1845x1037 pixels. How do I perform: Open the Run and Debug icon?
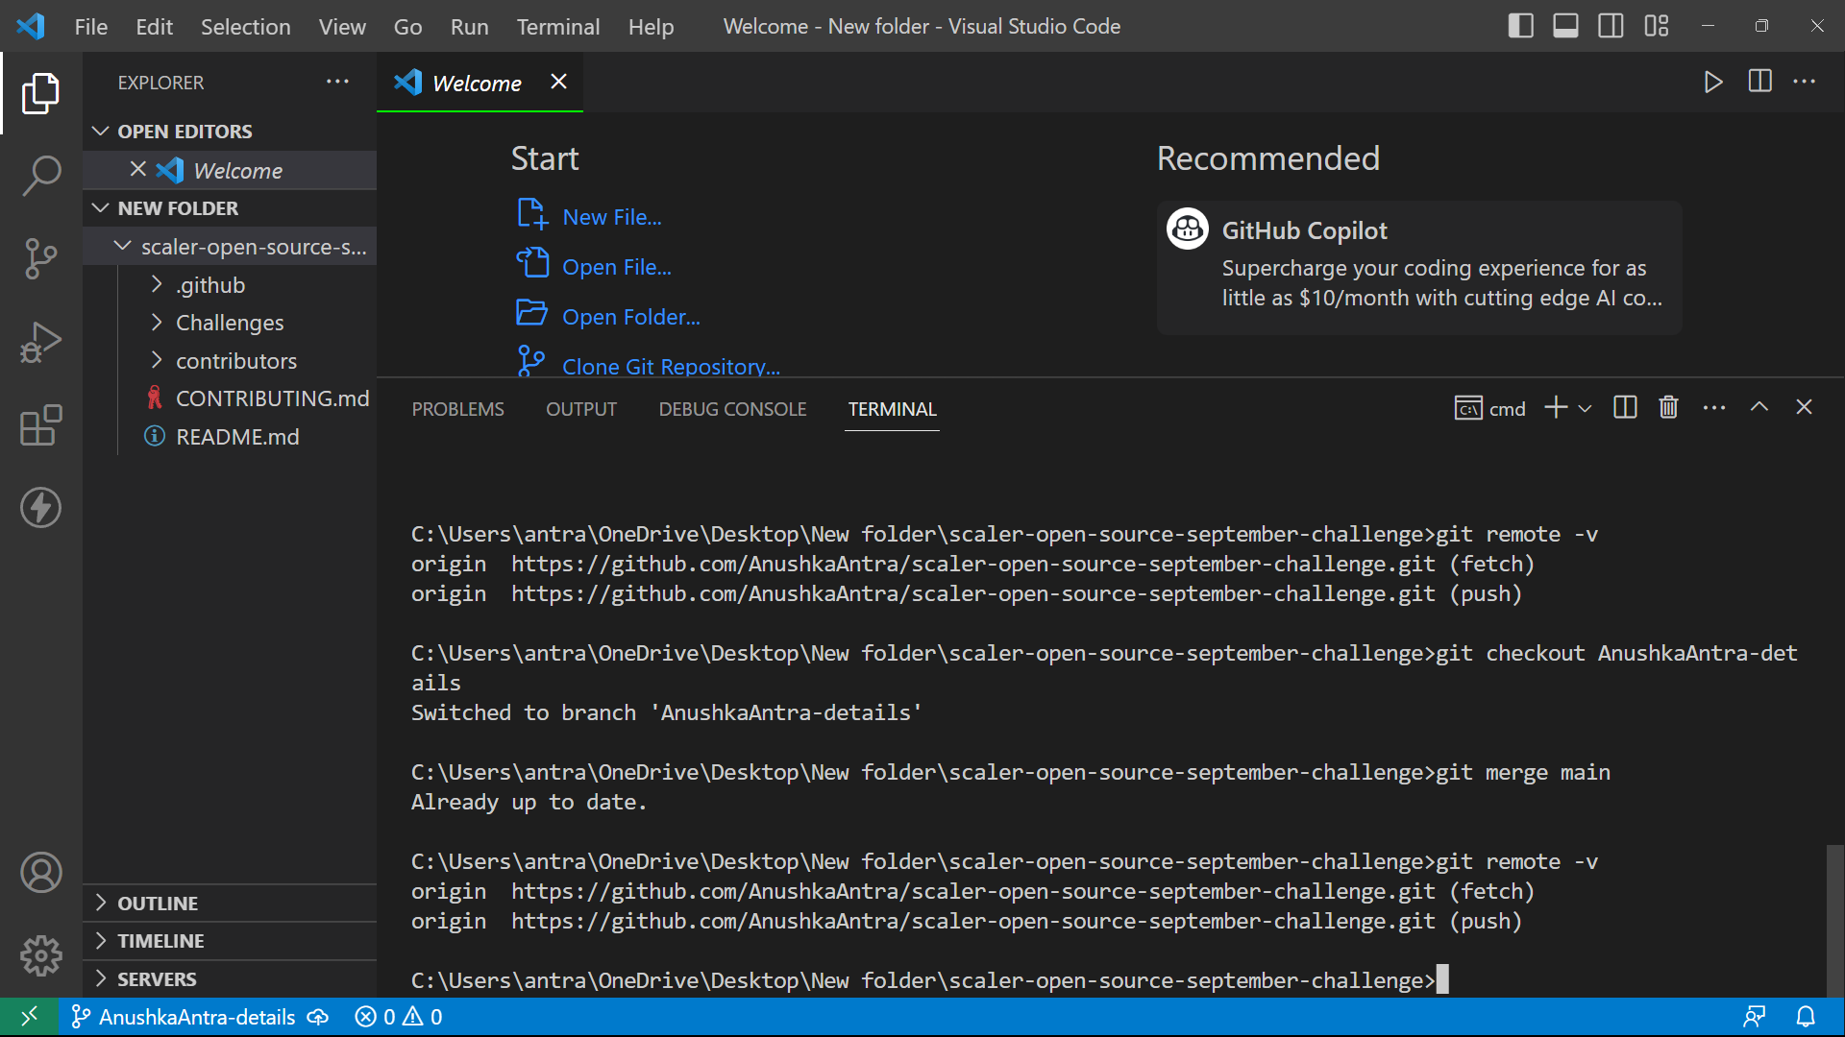click(40, 342)
